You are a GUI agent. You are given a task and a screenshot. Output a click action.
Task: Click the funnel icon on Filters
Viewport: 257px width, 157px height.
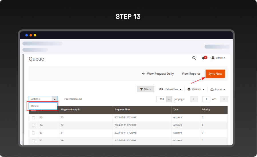[141, 89]
